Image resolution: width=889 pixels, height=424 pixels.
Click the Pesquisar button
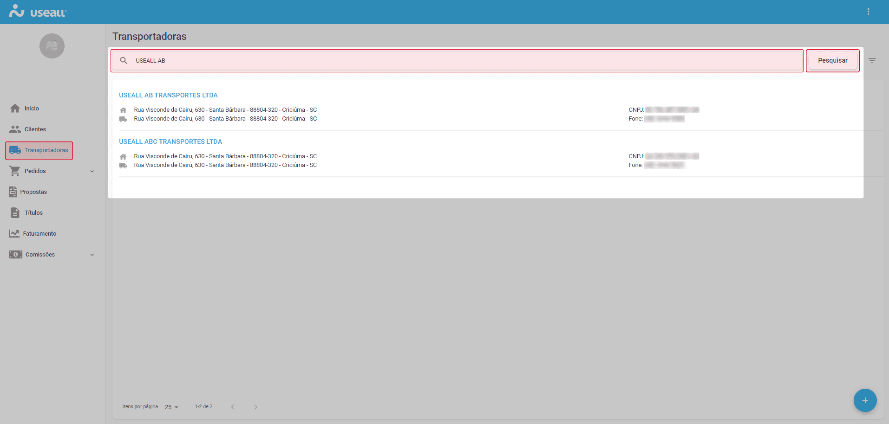(x=833, y=60)
